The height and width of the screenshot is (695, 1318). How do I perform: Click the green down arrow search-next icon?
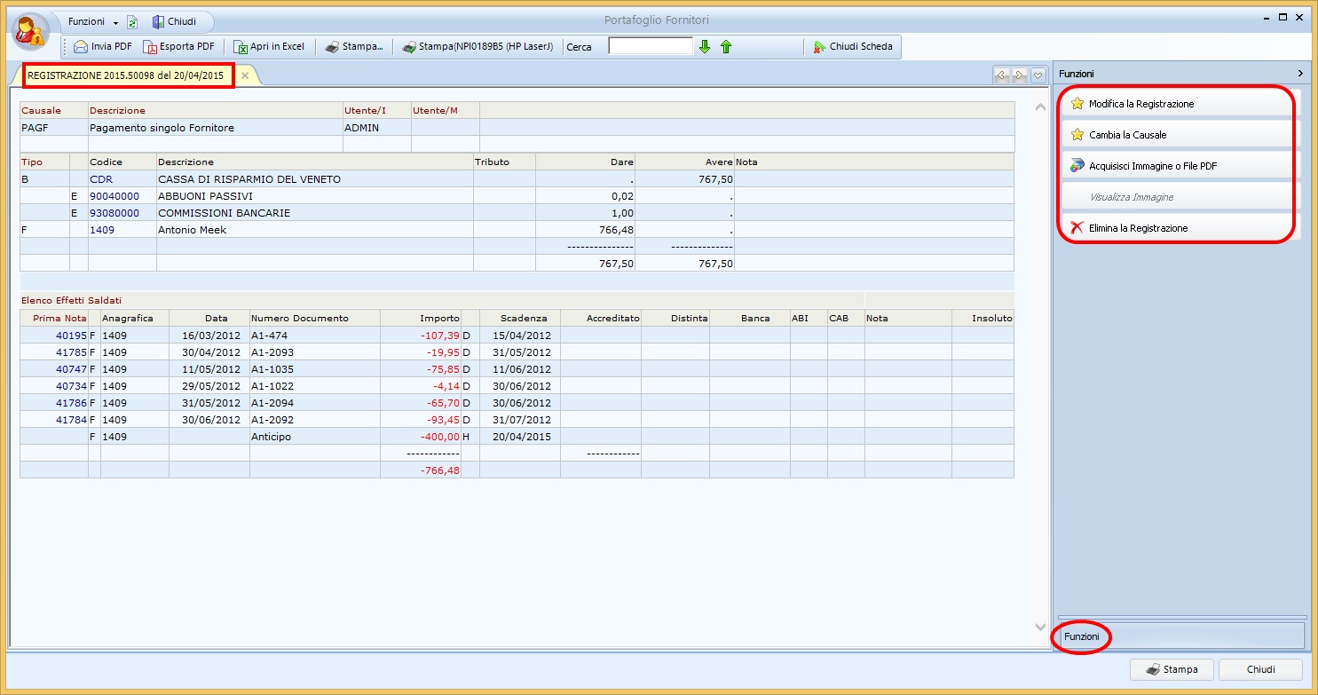[x=705, y=47]
